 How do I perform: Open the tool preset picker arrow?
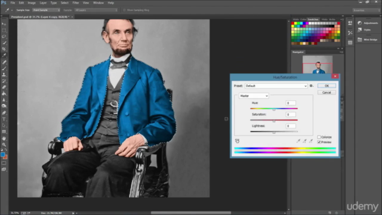(x=12, y=10)
